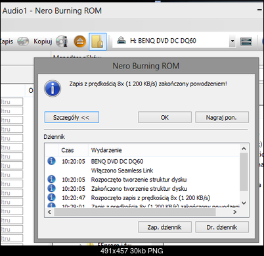This screenshot has height=256, width=264.
Task: Open the H: BENQ DVD DC DQ60 recorder dropdown
Action: click(x=232, y=41)
